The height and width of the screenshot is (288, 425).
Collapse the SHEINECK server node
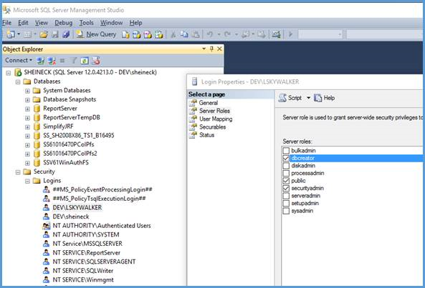click(x=9, y=73)
